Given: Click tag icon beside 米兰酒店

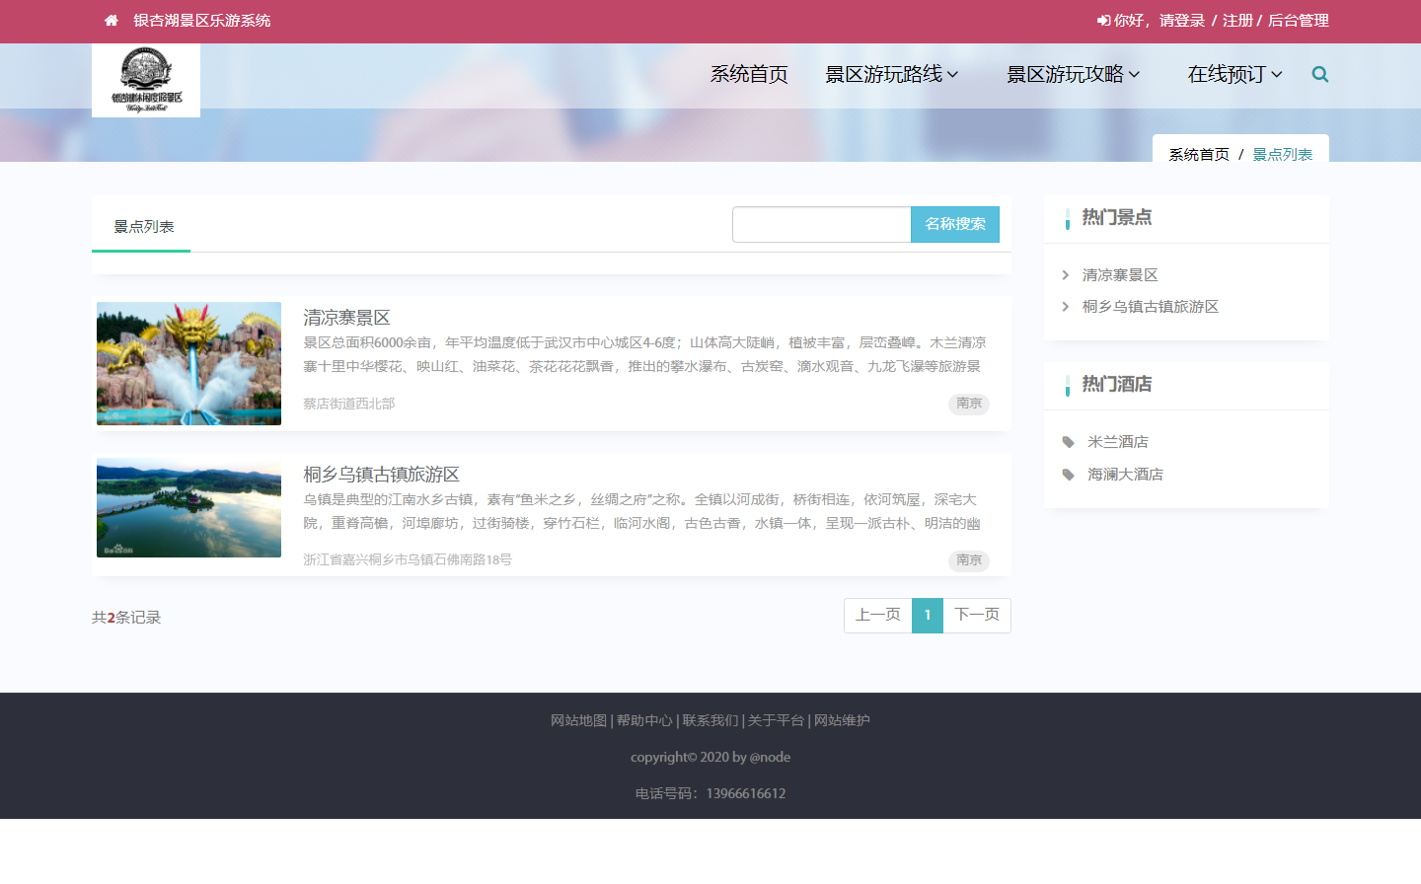Looking at the screenshot, I should (1068, 443).
